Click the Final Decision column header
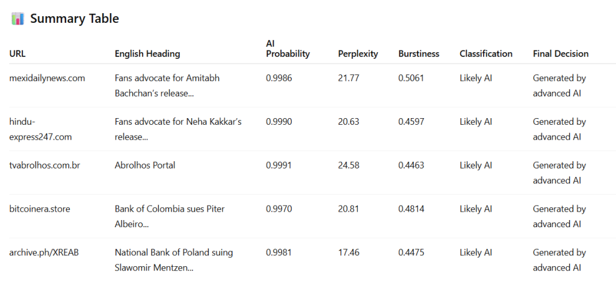 [x=561, y=53]
